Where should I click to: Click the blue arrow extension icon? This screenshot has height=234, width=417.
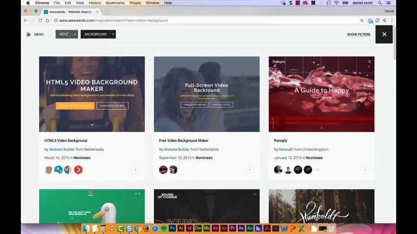[385, 20]
